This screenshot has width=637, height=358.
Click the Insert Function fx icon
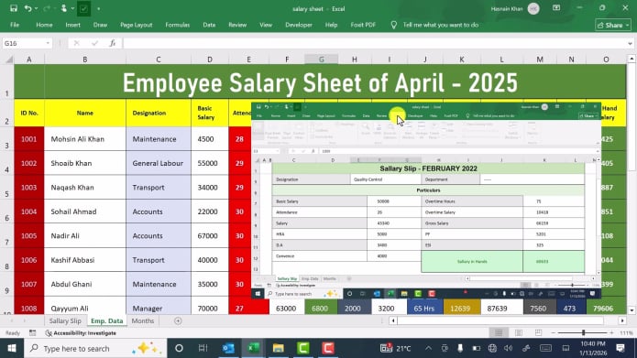pyautogui.click(x=113, y=43)
